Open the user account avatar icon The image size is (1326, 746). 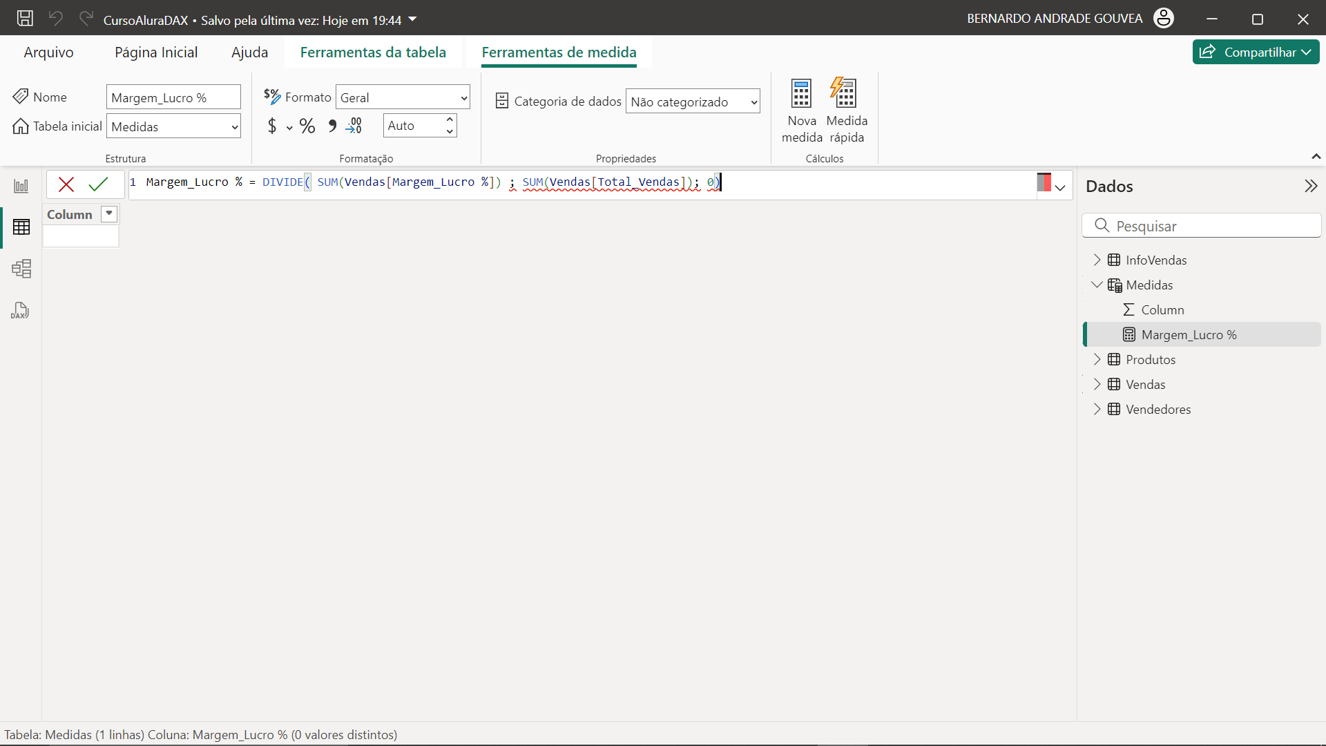point(1164,18)
